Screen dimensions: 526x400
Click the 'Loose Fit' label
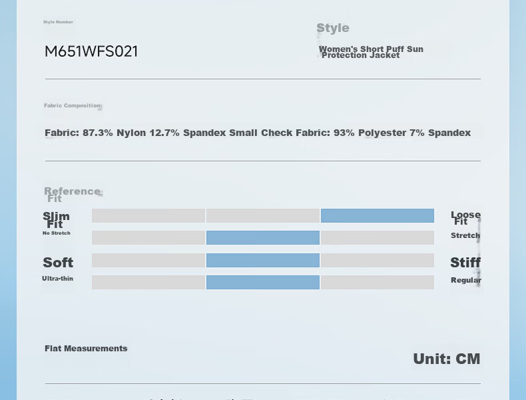tap(465, 218)
